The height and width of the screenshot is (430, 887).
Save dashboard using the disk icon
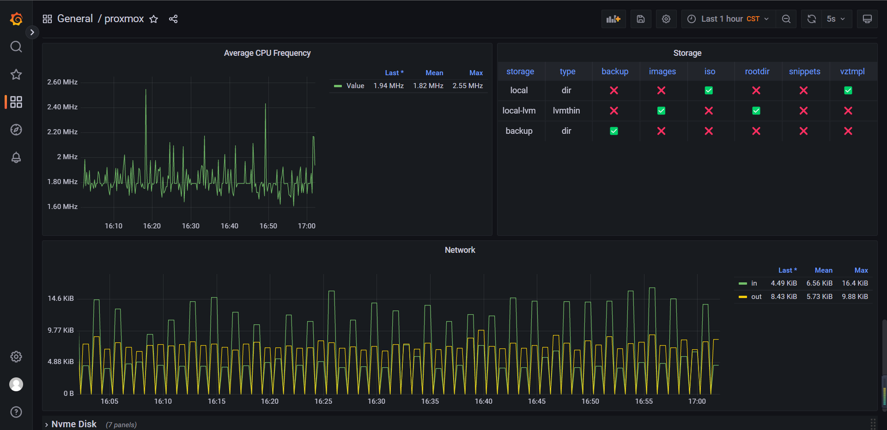640,19
